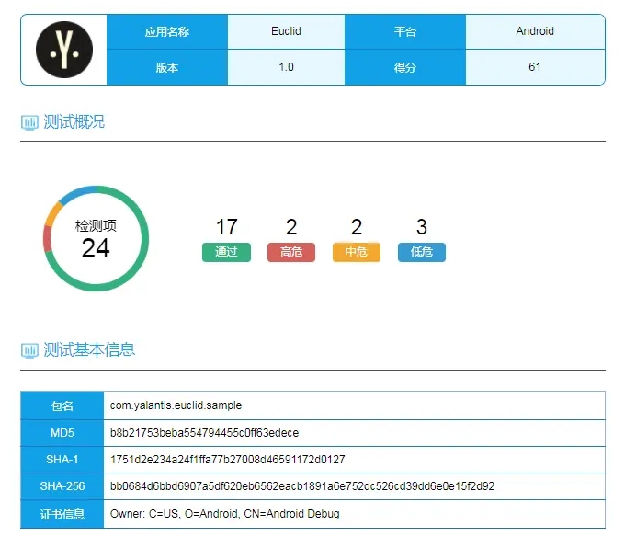Click the 证书信息 row label
636x536 pixels.
(x=62, y=514)
